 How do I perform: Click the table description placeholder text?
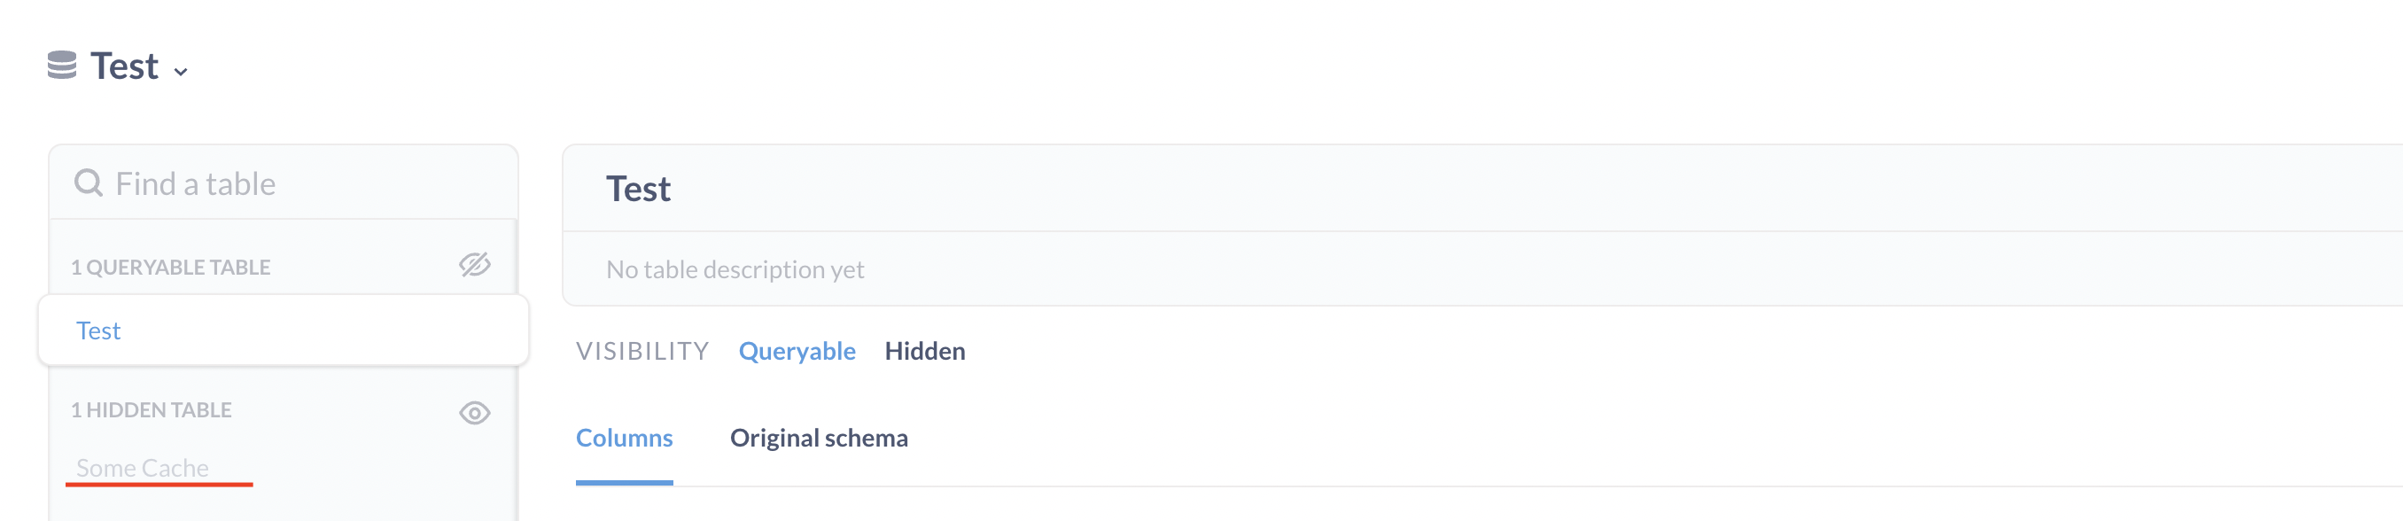(735, 269)
